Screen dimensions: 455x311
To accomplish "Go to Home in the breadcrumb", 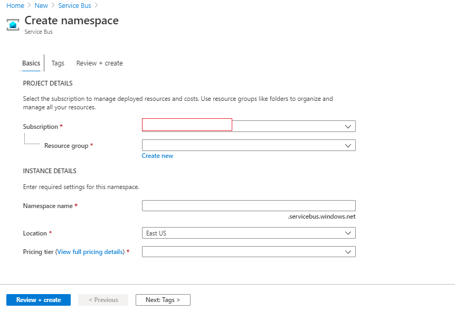I will click(x=15, y=5).
